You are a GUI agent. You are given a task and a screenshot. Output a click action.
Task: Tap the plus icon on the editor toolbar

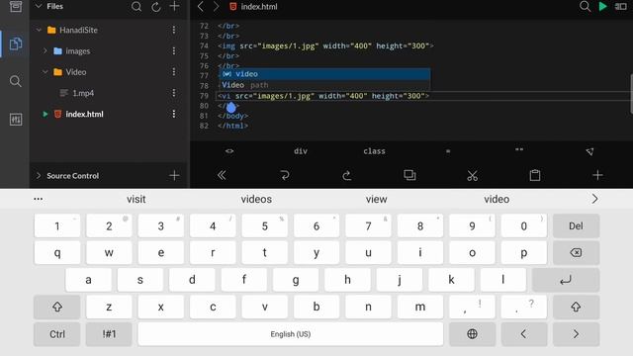(597, 175)
